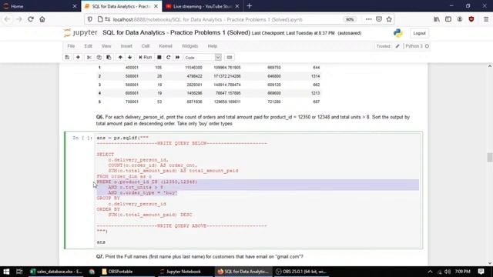Open a new browser tab
Screen dimensions: 493x277
250,6
